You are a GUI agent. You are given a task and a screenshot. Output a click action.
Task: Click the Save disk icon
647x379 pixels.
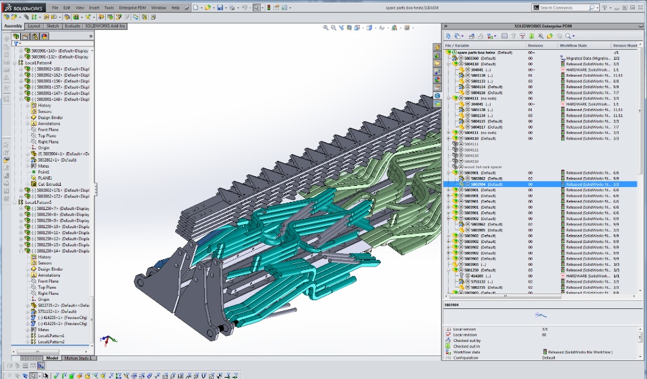(x=220, y=7)
